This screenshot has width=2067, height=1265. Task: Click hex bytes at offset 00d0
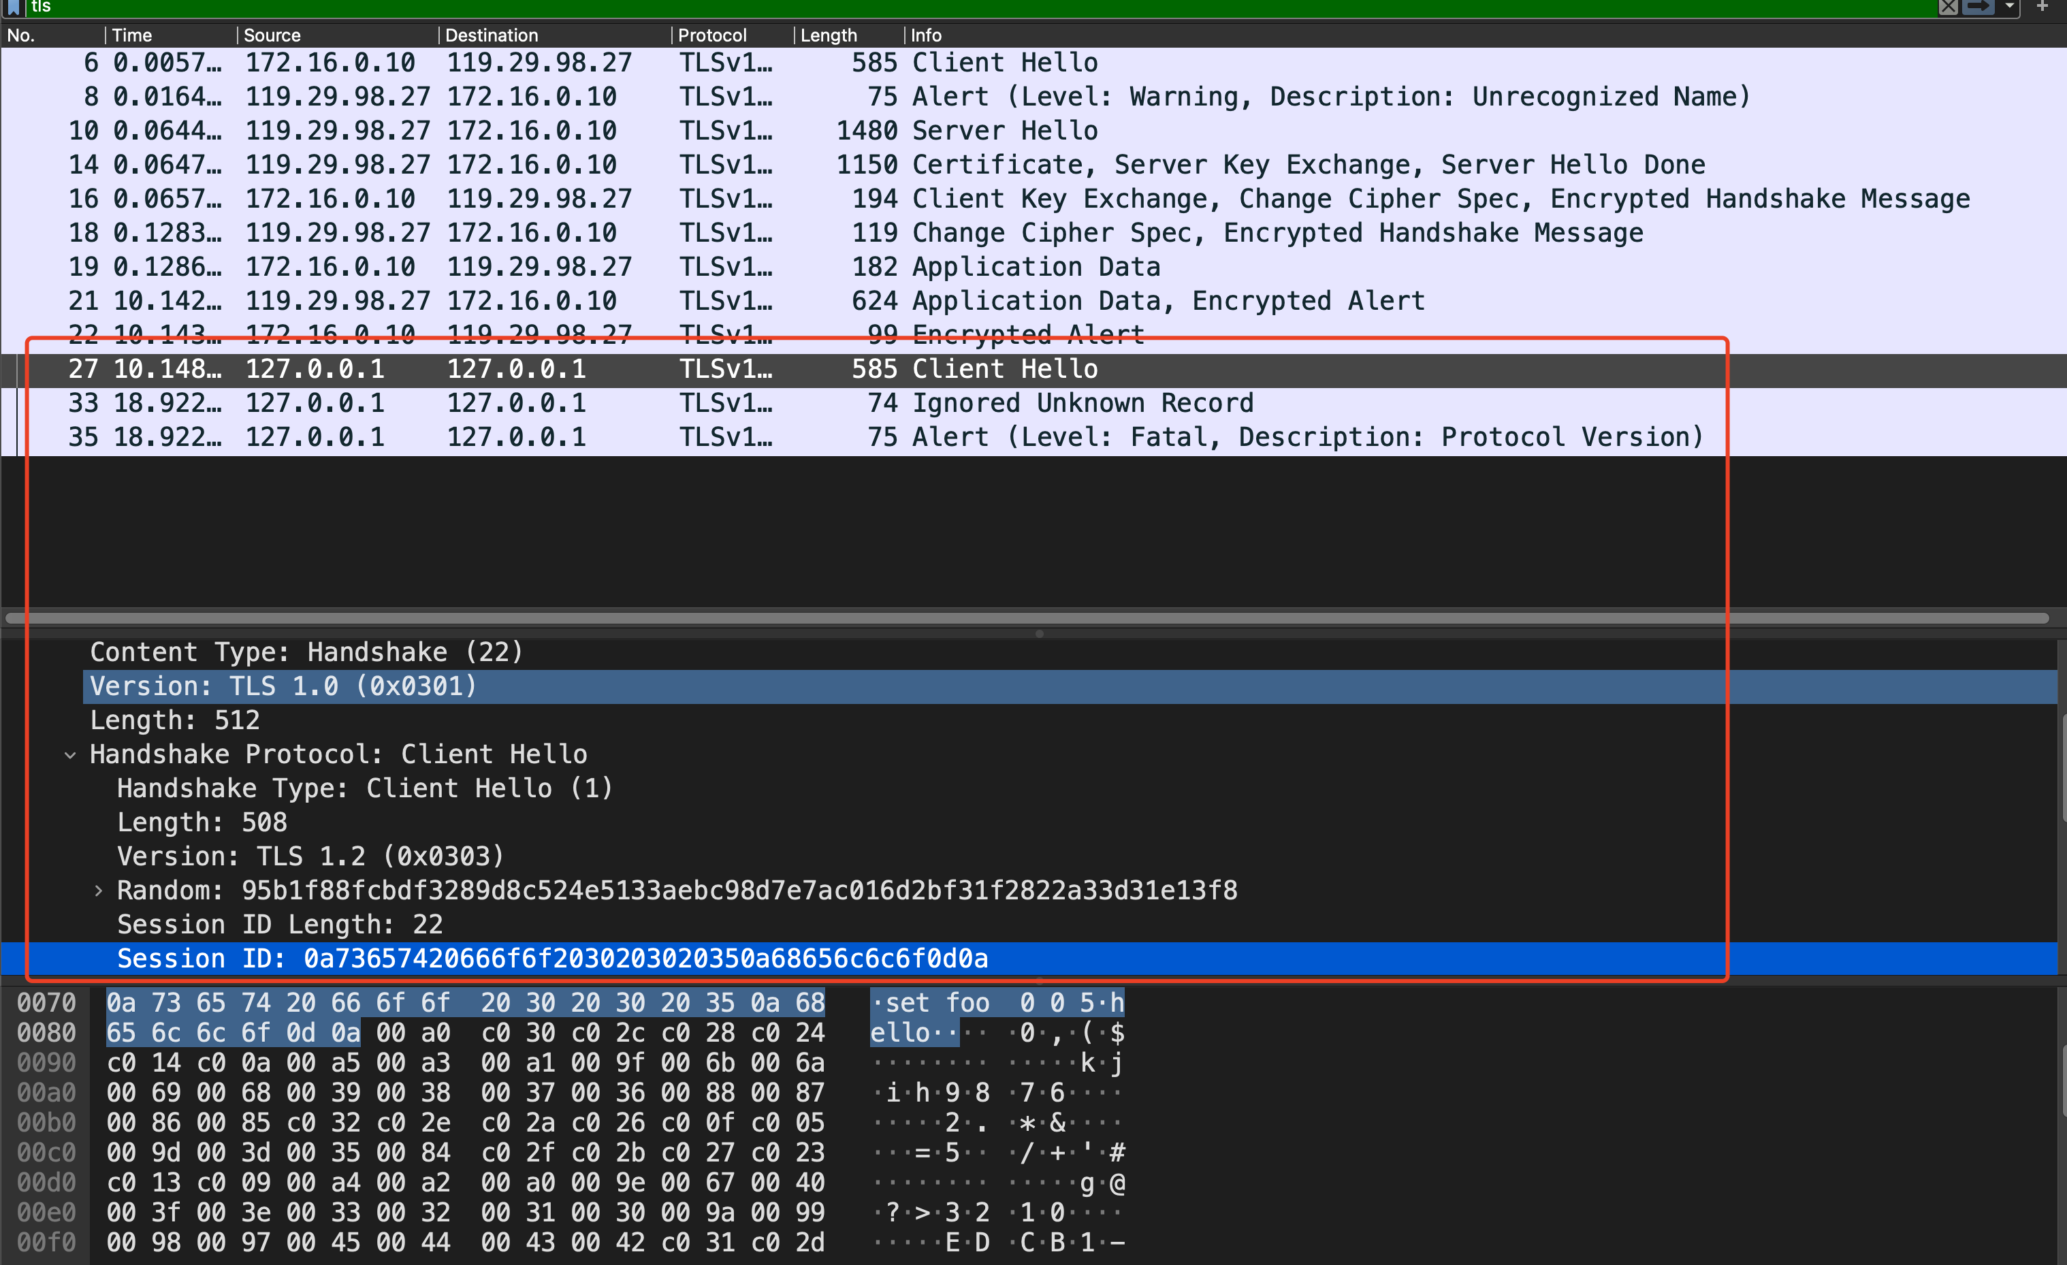pos(466,1183)
